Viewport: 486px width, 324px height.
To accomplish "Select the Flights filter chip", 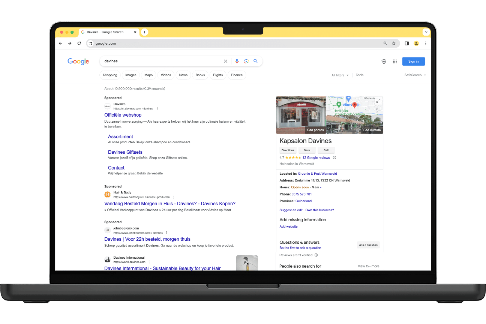I will tap(218, 75).
